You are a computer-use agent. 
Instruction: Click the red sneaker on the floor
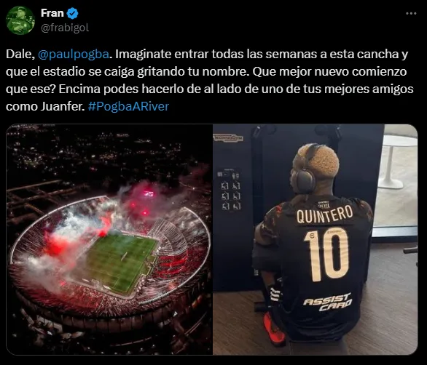[x=273, y=328]
